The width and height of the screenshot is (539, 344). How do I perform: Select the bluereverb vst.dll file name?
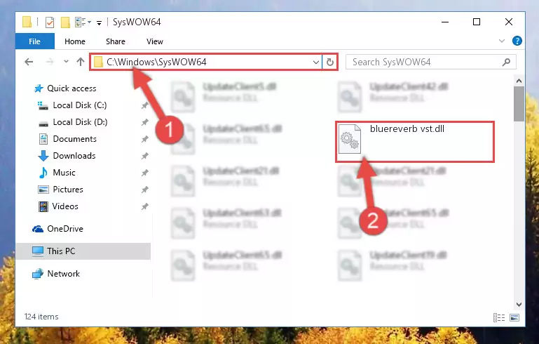tap(407, 128)
